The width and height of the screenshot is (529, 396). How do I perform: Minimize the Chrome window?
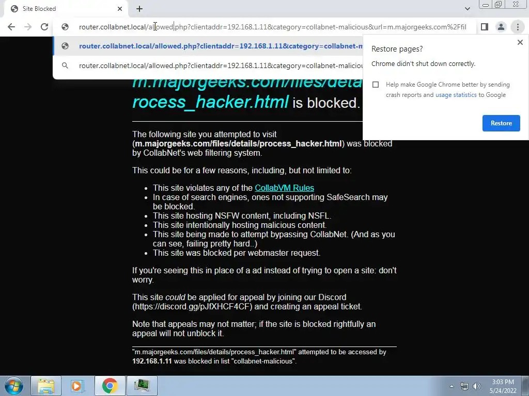pos(486,4)
